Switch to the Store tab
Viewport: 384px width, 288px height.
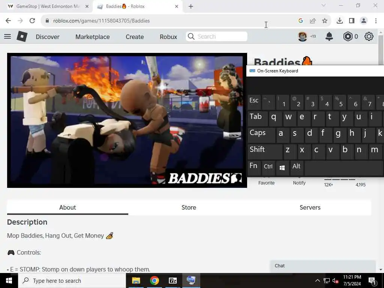coord(189,207)
